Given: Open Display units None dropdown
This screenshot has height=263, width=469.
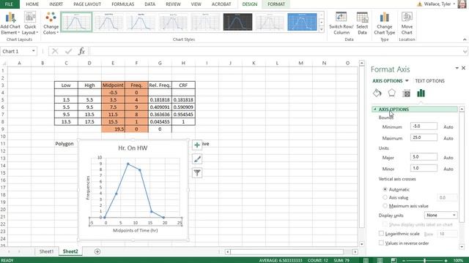Looking at the screenshot, I should 440,215.
